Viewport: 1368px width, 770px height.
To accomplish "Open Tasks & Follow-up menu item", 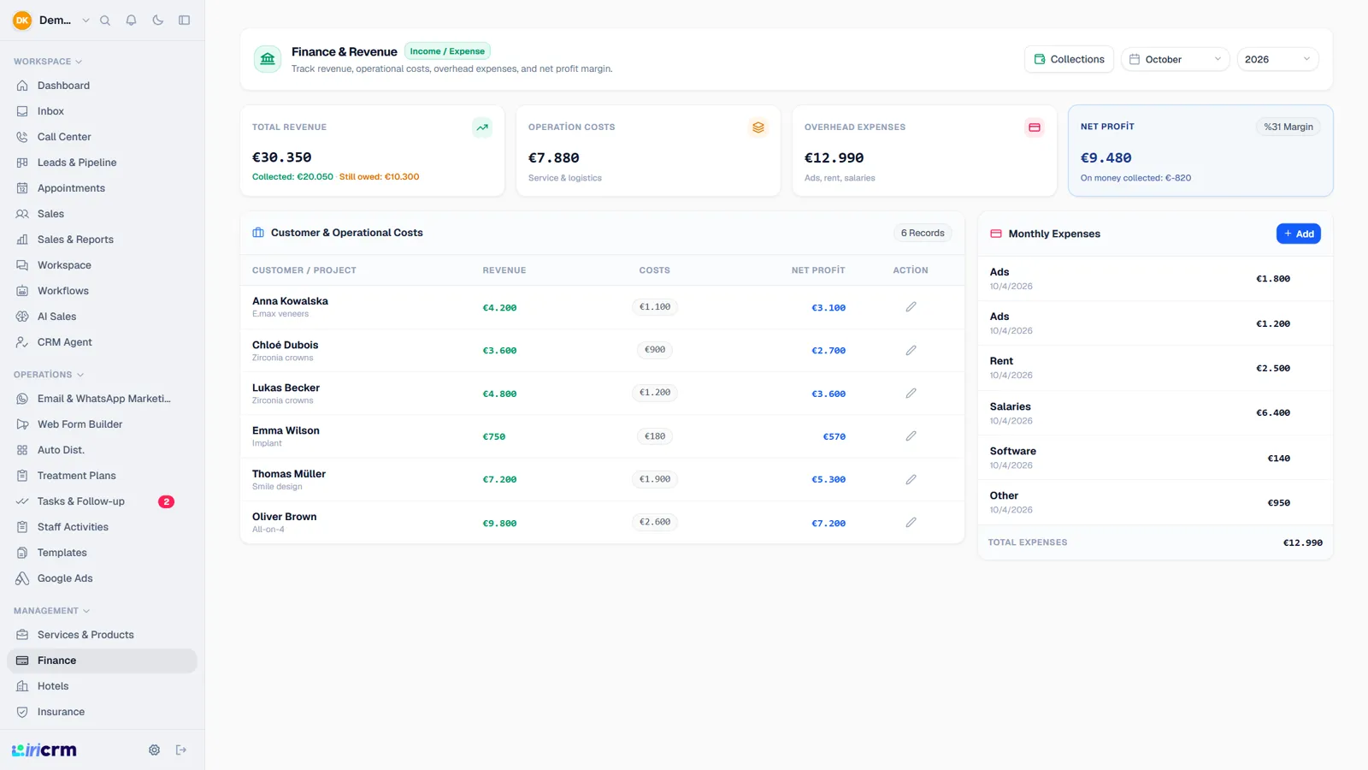I will click(102, 501).
